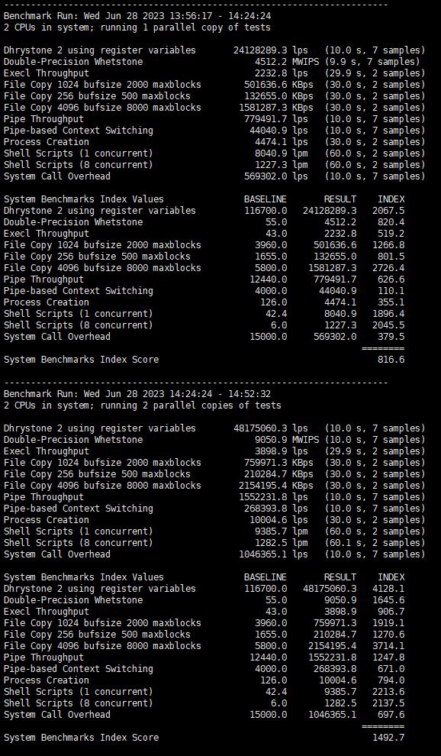The width and height of the screenshot is (441, 756).
Task: Select the index value 2213.6
Action: [388, 692]
